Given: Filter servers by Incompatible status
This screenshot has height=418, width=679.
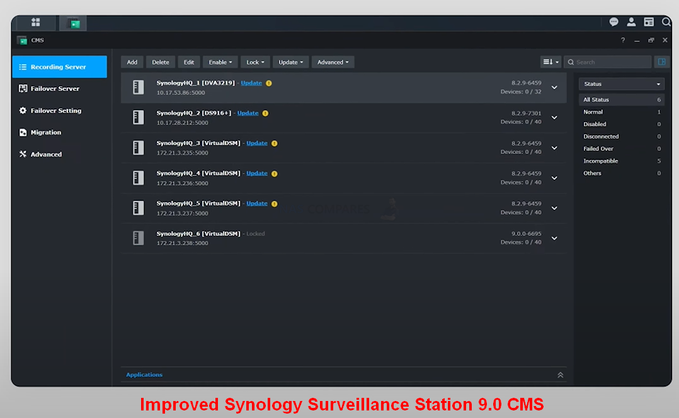Looking at the screenshot, I should point(622,161).
